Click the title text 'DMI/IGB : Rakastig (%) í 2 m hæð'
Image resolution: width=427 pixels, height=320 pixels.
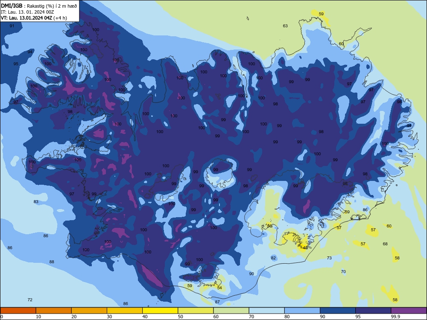point(39,6)
